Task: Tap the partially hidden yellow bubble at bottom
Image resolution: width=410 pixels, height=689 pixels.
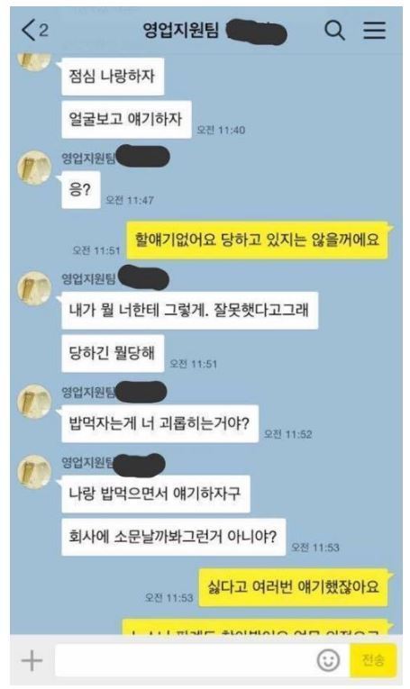Action: point(255,627)
